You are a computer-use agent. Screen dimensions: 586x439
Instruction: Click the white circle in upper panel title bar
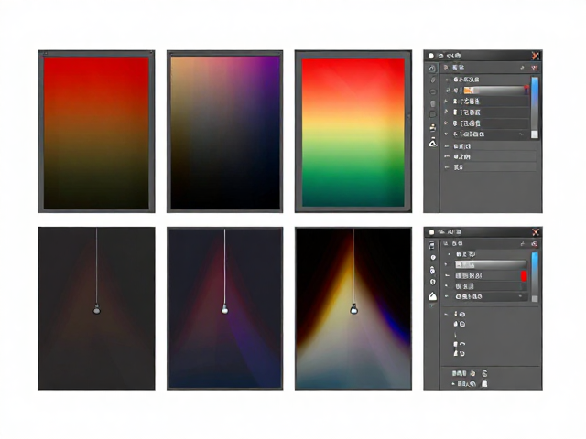coord(431,56)
